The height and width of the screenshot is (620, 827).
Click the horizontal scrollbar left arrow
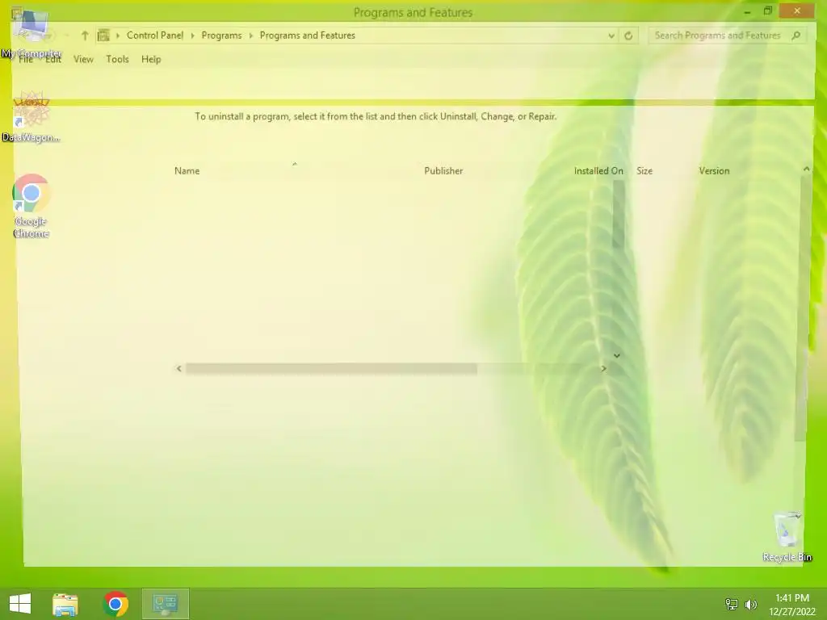(179, 368)
